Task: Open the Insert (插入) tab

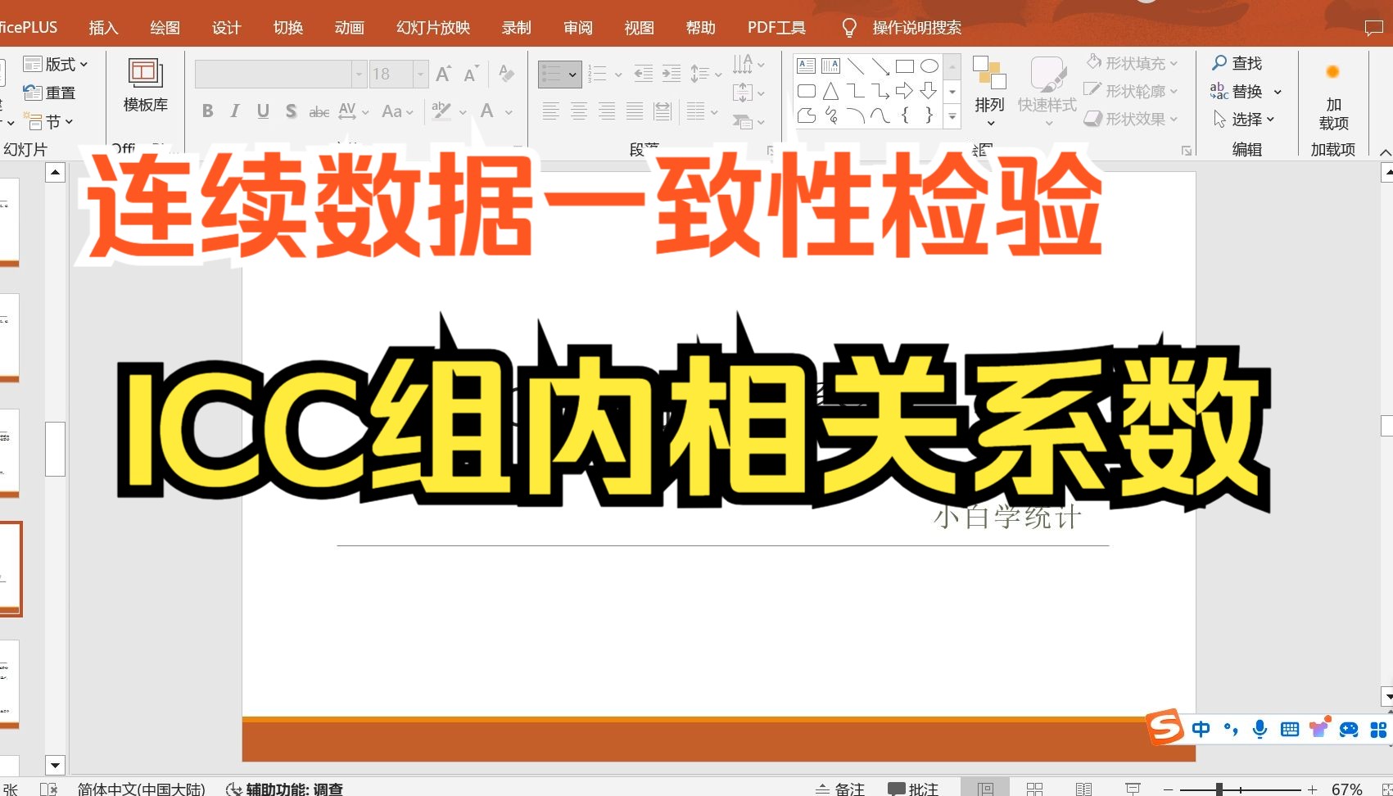Action: click(103, 28)
